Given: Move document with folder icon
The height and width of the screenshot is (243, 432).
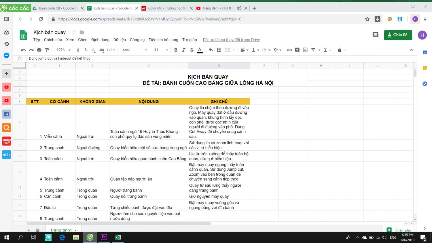Looking at the screenshot, I should click(82, 32).
